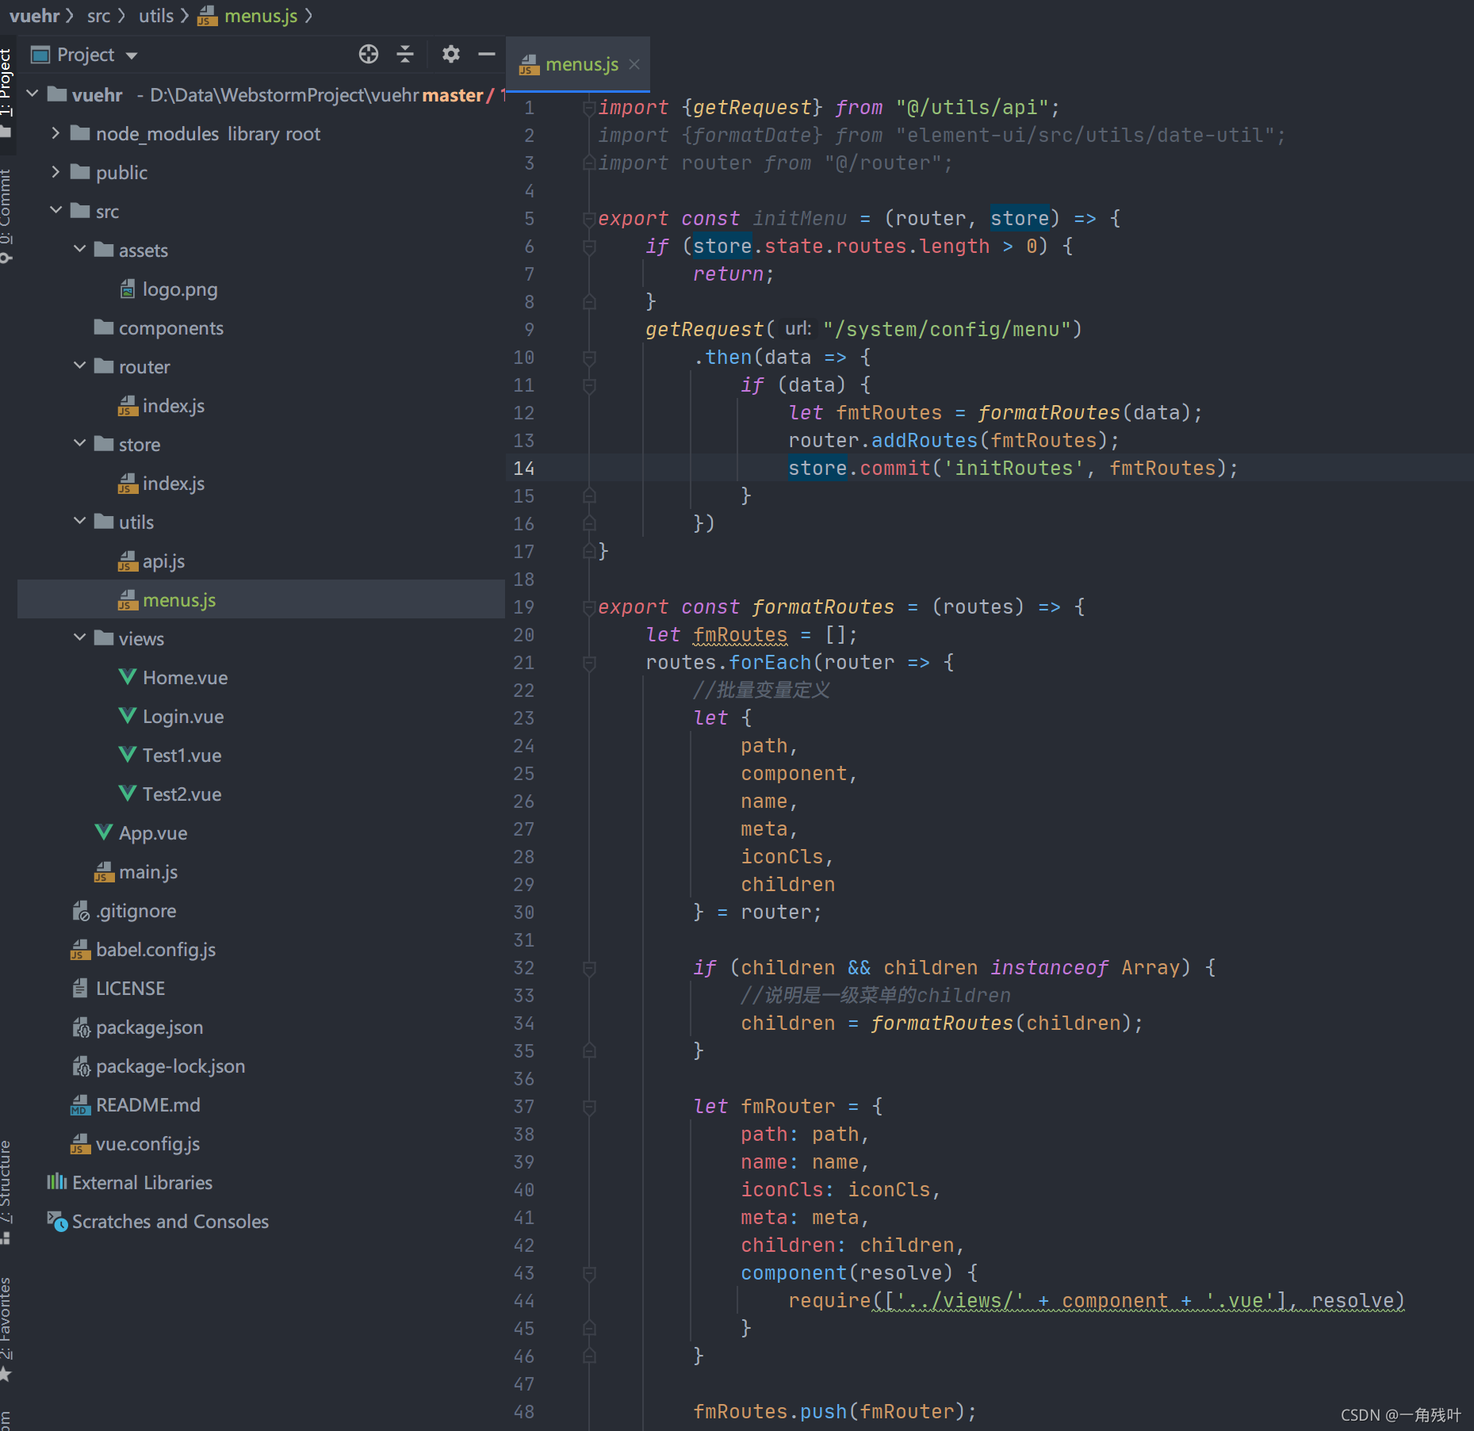Open README.md markdown file icon
The image size is (1474, 1431).
point(81,1105)
